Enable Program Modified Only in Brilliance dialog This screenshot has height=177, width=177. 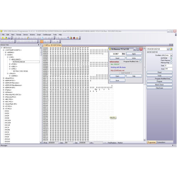(x=141, y=62)
